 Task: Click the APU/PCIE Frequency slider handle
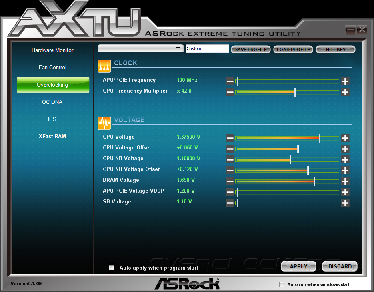[x=237, y=81]
